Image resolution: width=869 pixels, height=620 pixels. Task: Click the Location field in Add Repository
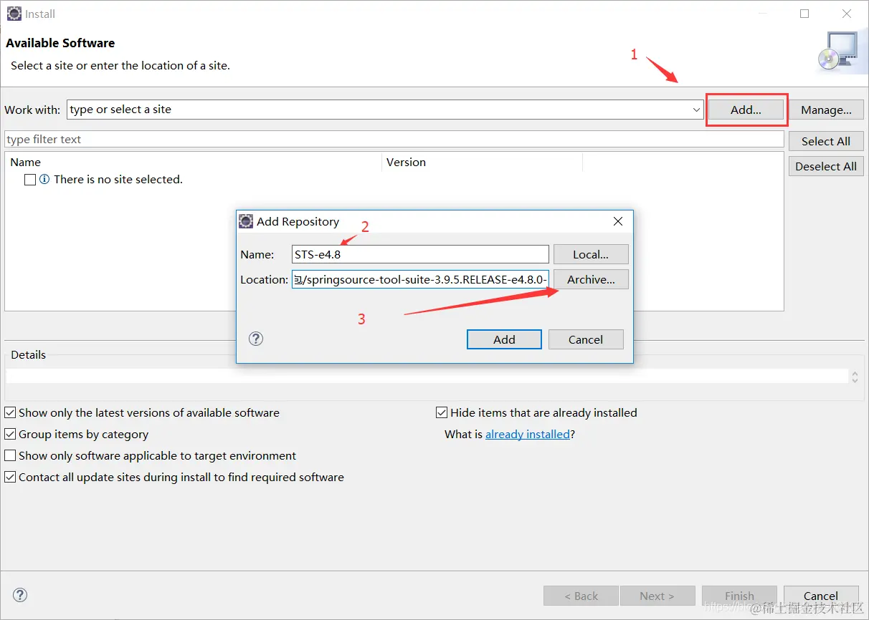(420, 279)
